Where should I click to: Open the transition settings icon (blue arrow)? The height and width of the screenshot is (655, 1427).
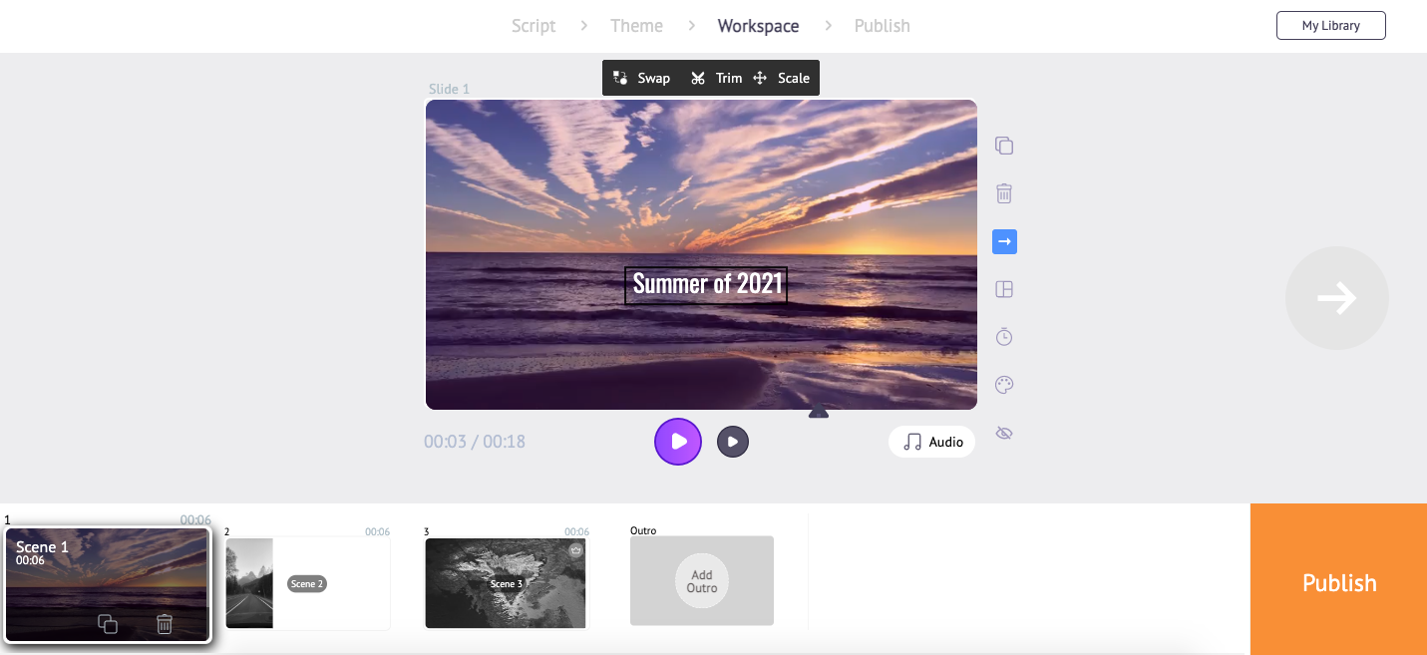click(1004, 240)
